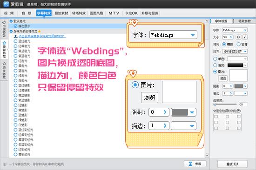Select 蓝红射光 effect radio button
The height and width of the screenshot is (170, 256).
pyautogui.click(x=15, y=41)
